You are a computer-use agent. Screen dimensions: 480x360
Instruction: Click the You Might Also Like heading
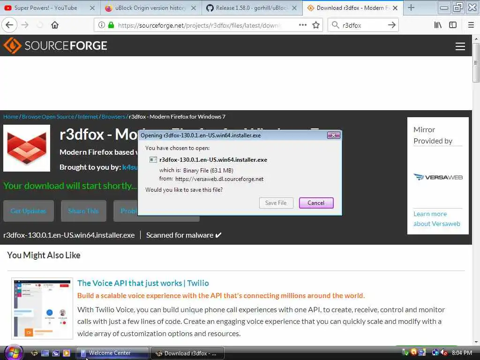coord(44,255)
